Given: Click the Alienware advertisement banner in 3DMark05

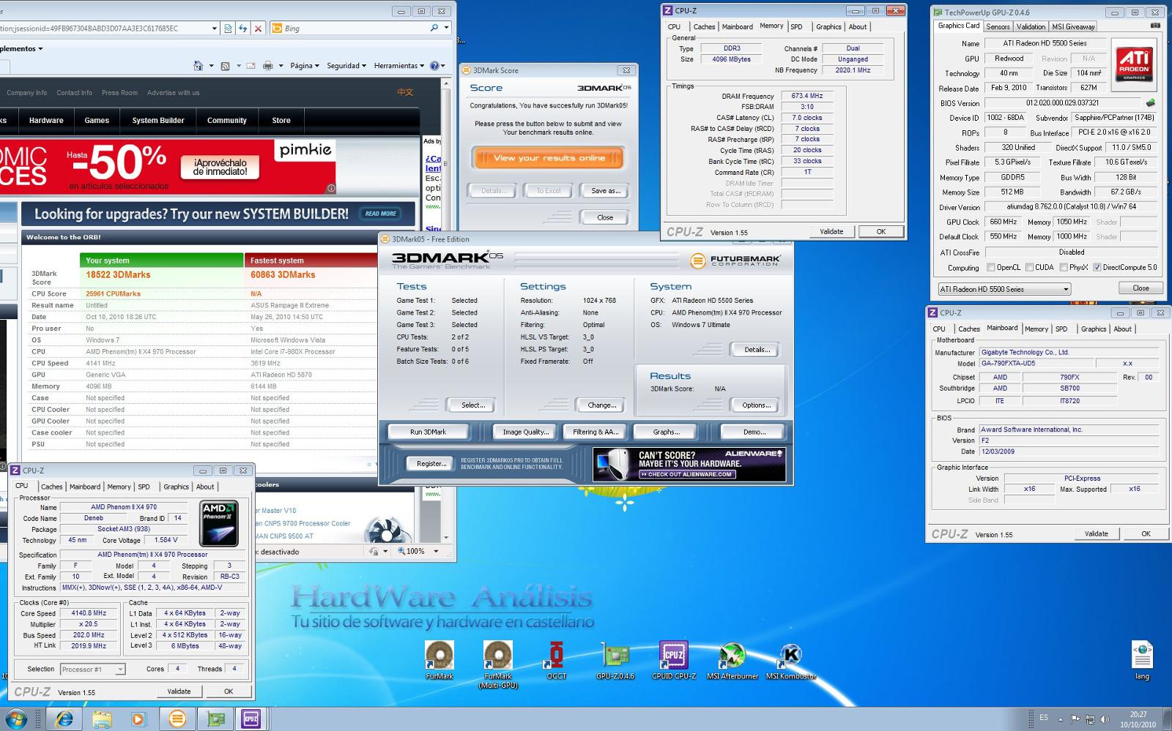Looking at the screenshot, I should pyautogui.click(x=689, y=464).
